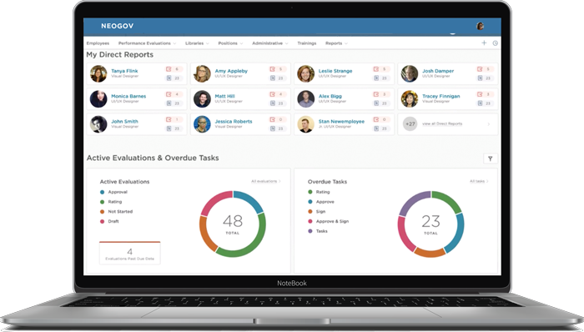Open Leslie Strange's profile name link
Screen dimensions: 584x332
pyautogui.click(x=335, y=71)
